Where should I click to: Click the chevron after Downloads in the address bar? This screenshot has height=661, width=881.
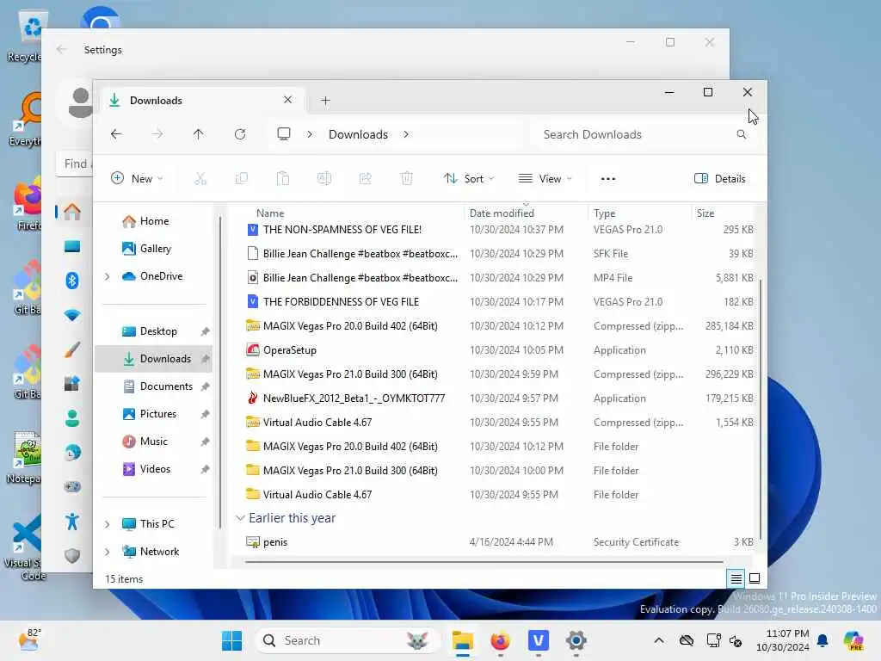(406, 134)
